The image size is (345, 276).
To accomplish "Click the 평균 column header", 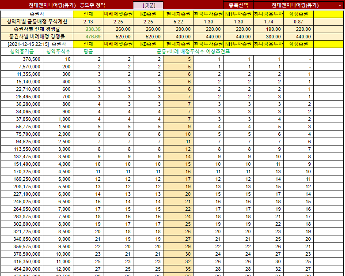I will (88, 52).
